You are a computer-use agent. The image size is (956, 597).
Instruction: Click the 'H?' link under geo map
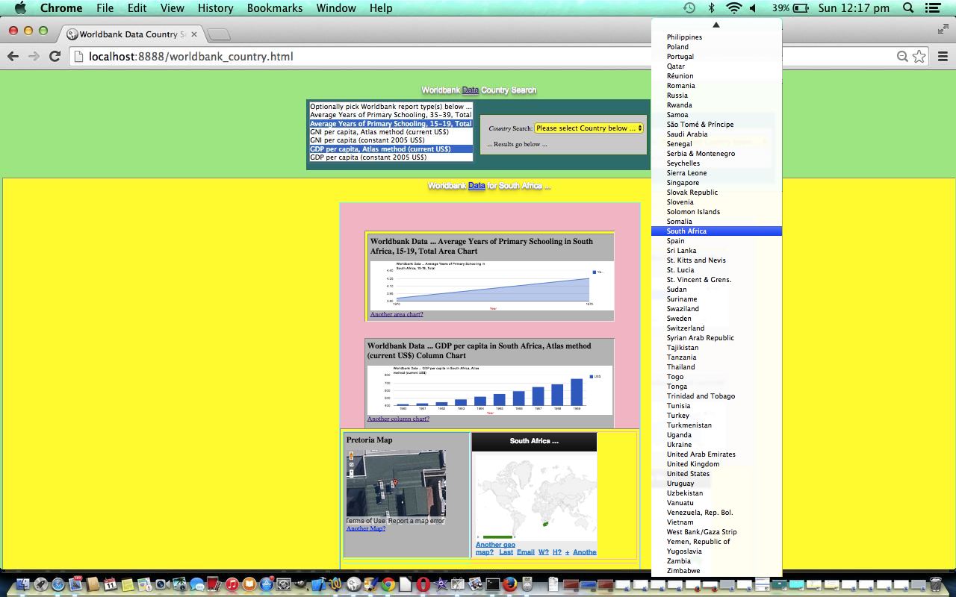pyautogui.click(x=557, y=552)
